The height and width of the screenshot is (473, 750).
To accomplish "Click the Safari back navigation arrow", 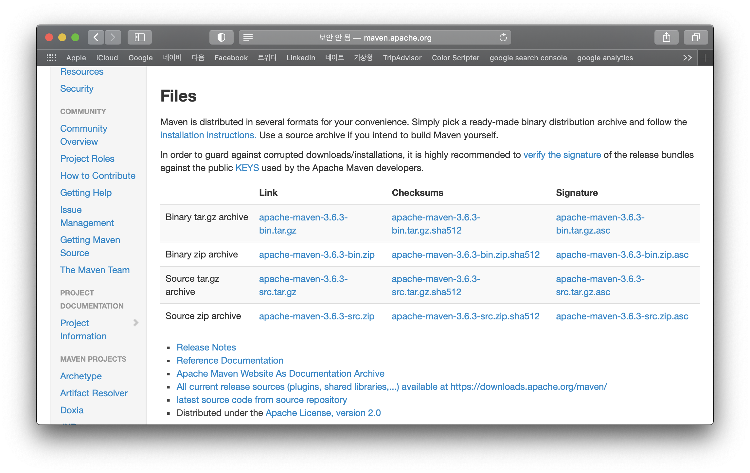I will pyautogui.click(x=96, y=37).
